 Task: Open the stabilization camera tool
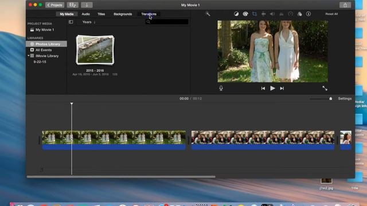pyautogui.click(x=264, y=14)
